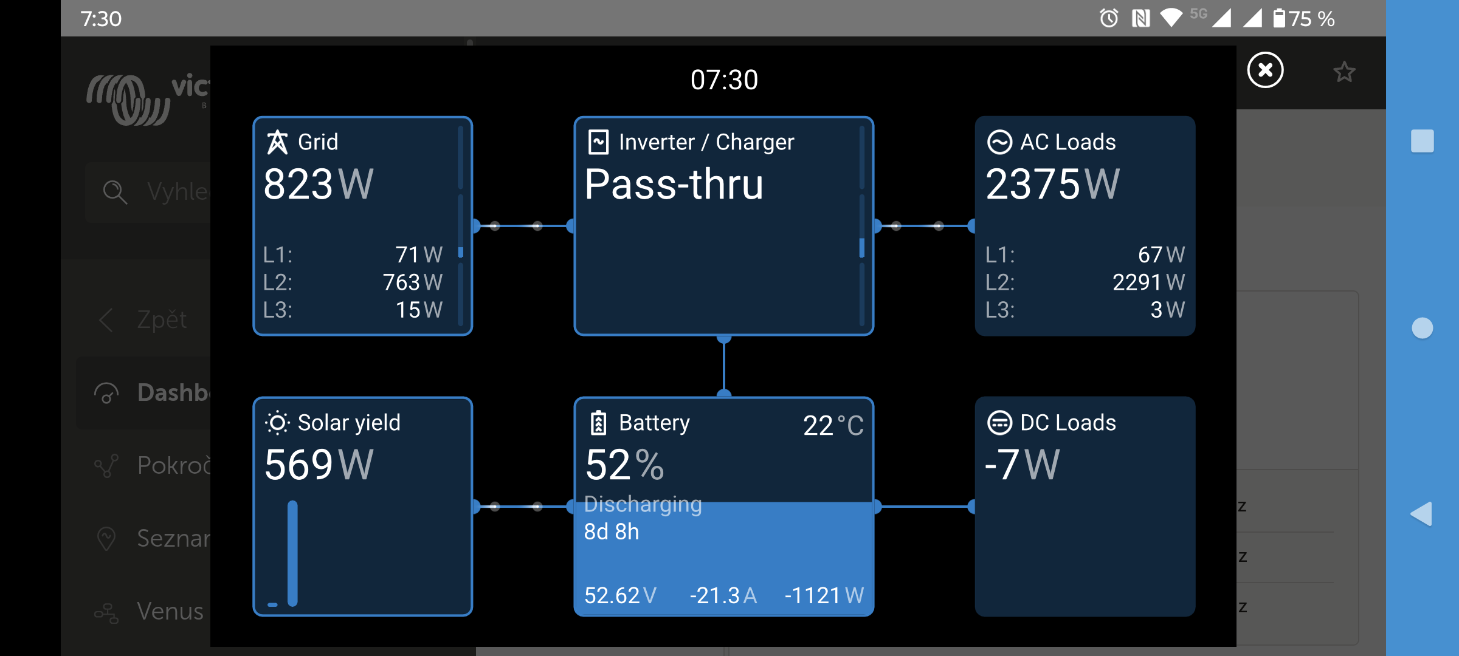1459x656 pixels.
Task: Click the Solar yield history bar
Action: [292, 553]
